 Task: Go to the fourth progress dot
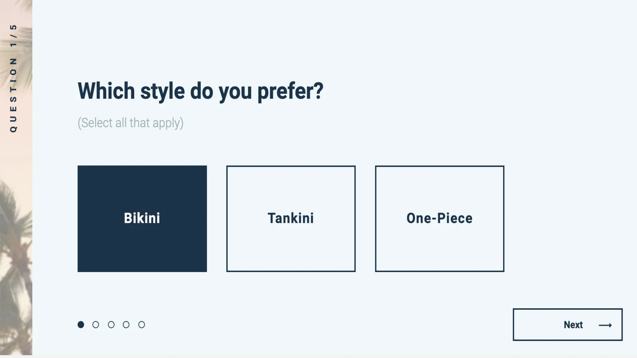[126, 325]
